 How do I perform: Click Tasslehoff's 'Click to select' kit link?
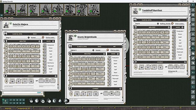click(x=179, y=23)
